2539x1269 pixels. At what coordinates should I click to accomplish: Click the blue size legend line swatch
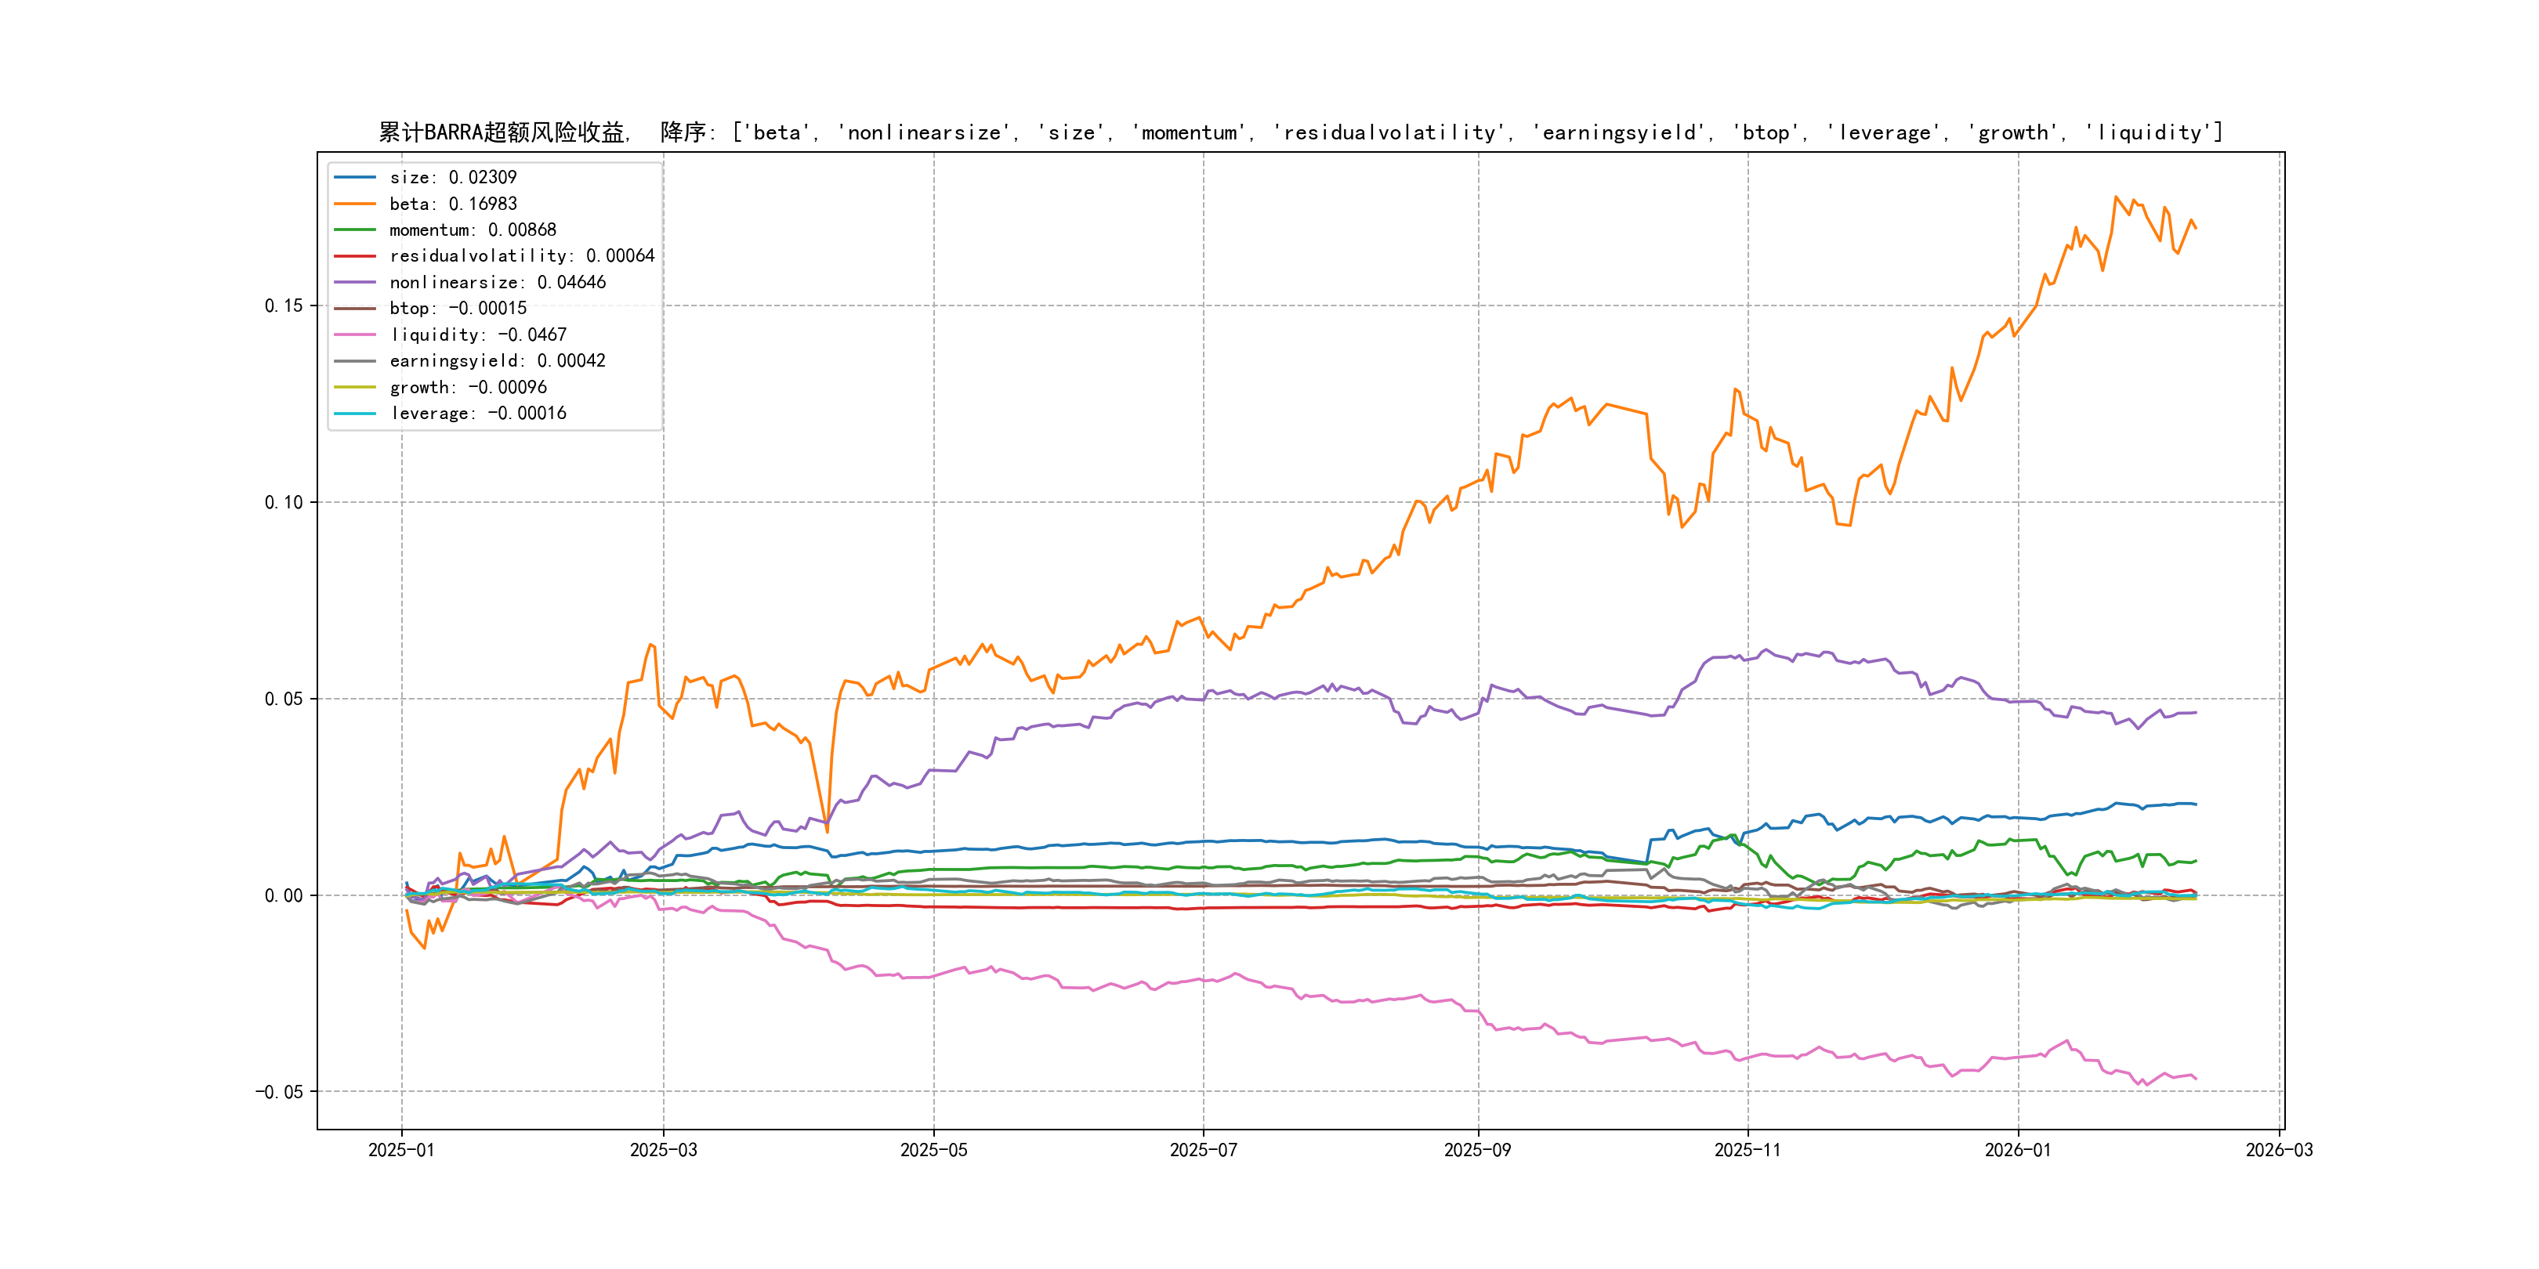click(x=355, y=177)
